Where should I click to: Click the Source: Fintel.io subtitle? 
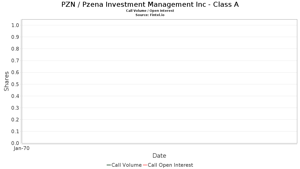click(150, 15)
